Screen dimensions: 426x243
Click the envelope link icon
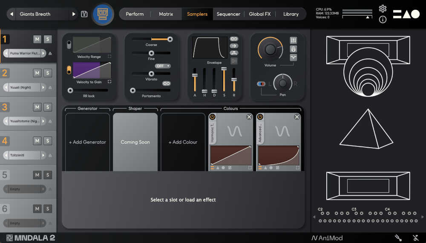click(x=234, y=39)
